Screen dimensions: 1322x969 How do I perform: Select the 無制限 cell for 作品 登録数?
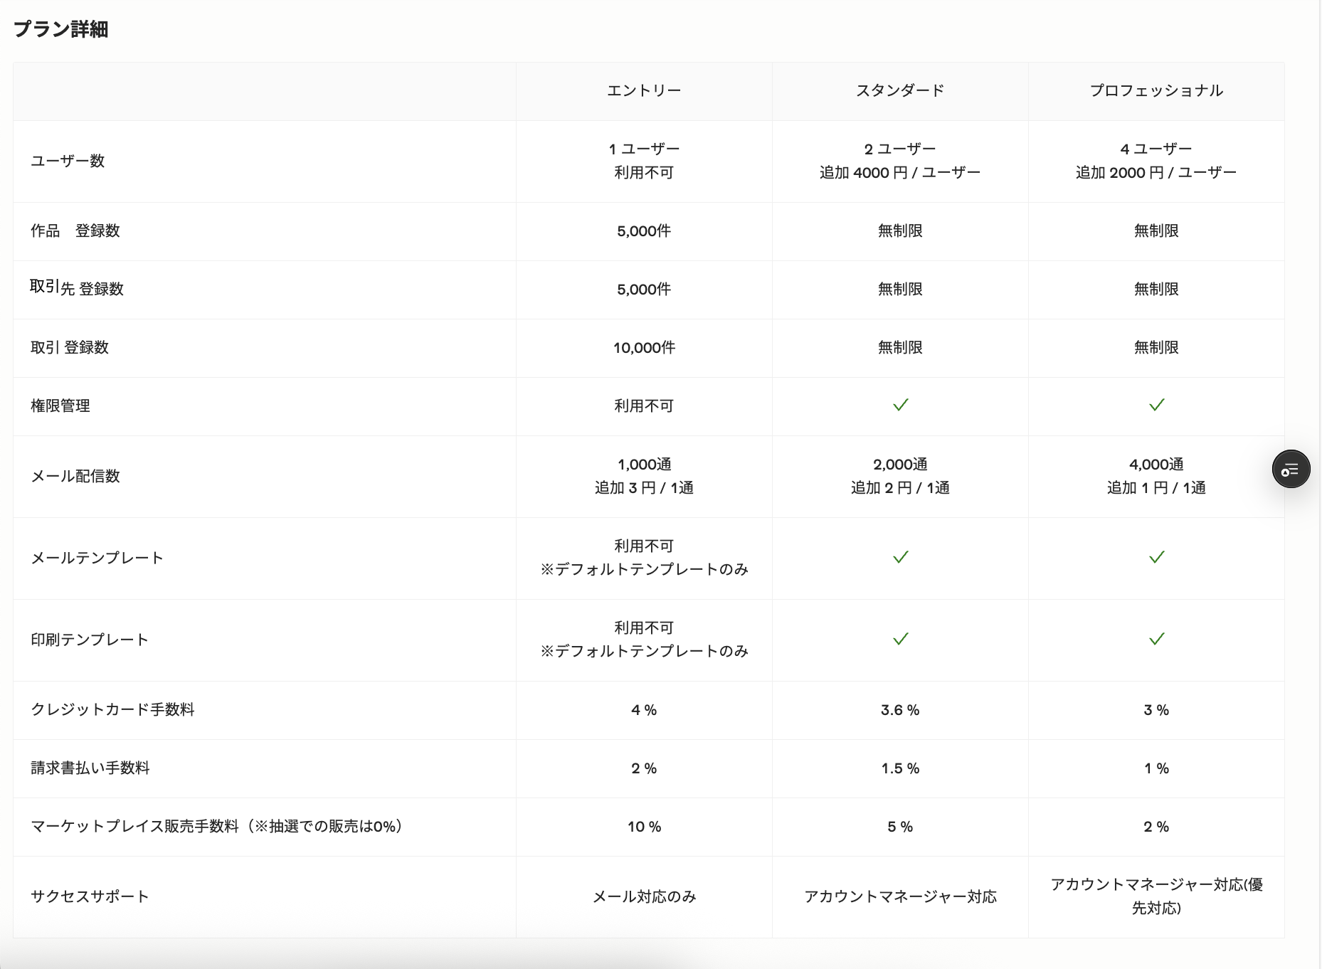899,231
